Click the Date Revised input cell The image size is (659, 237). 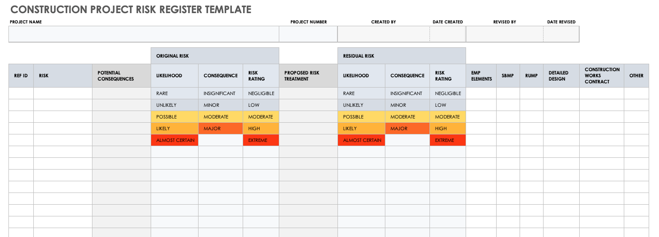tap(561, 34)
